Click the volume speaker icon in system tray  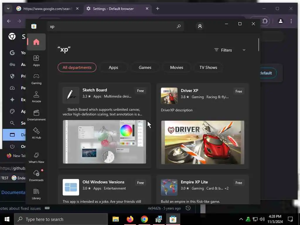point(262,219)
